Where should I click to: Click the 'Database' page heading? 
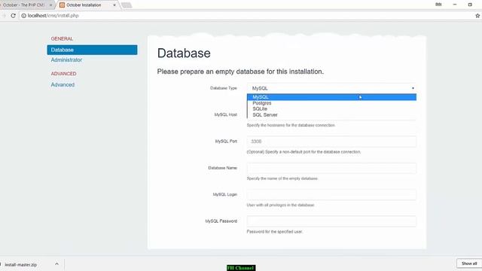point(184,53)
